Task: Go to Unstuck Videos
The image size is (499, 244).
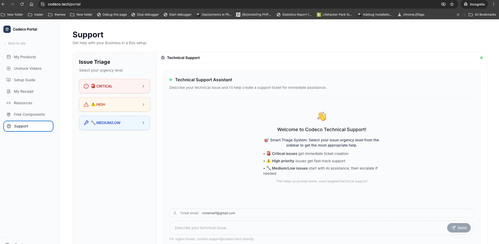Action: click(x=28, y=68)
